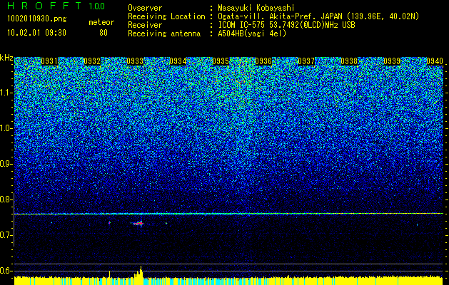Click the 0934 time marker
The width and height of the screenshot is (449, 285).
(x=178, y=61)
